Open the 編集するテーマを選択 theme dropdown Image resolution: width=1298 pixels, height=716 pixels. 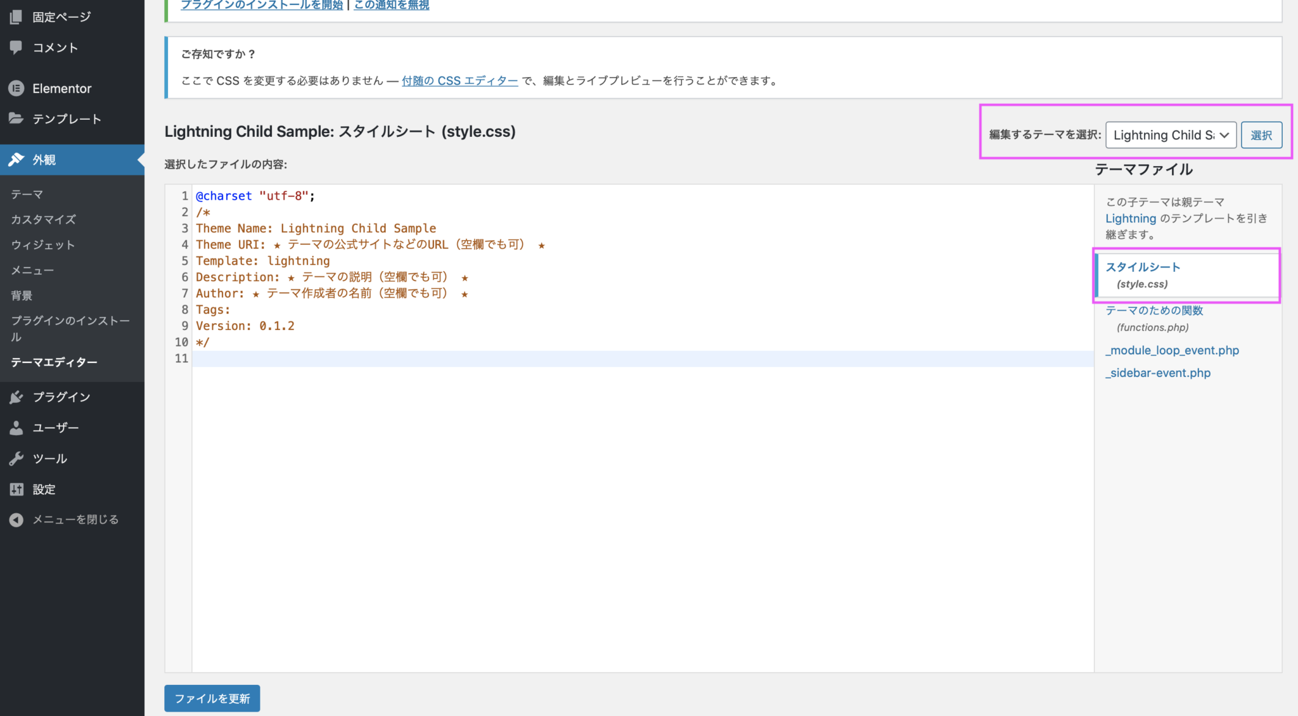pyautogui.click(x=1170, y=135)
